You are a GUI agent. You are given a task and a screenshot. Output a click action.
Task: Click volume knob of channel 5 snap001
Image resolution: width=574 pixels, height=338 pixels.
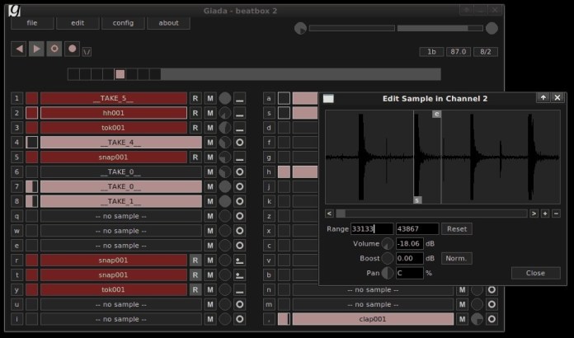click(x=225, y=157)
